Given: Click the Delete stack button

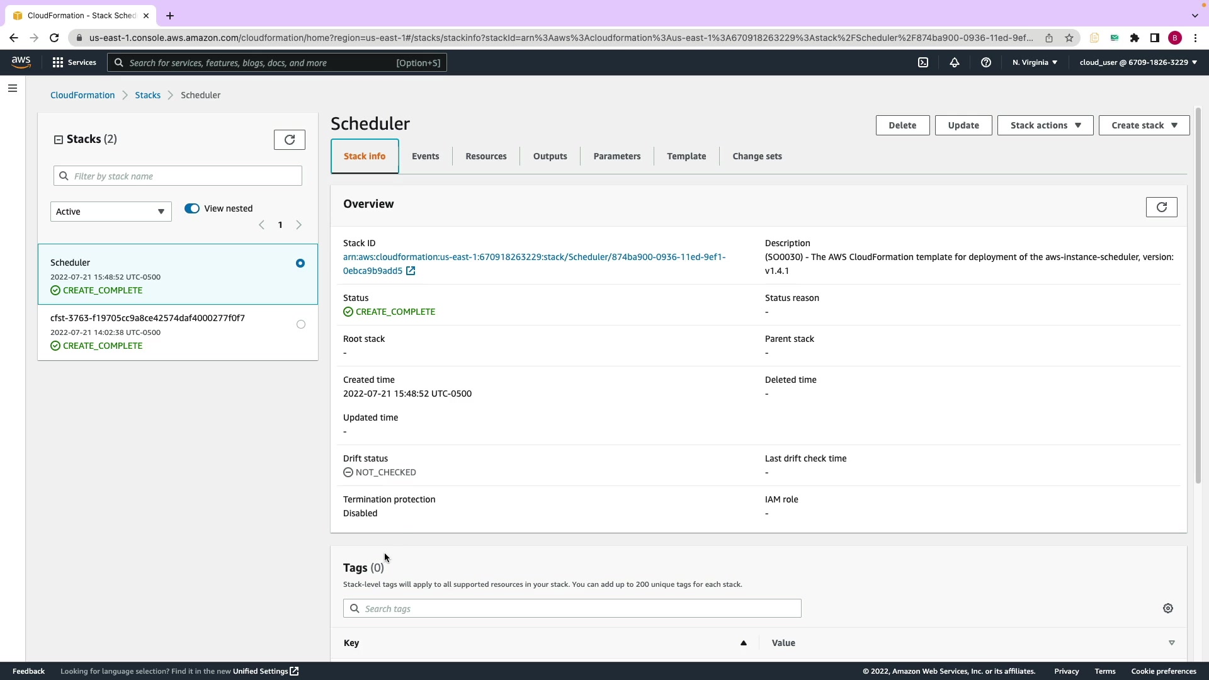Looking at the screenshot, I should pos(902,125).
